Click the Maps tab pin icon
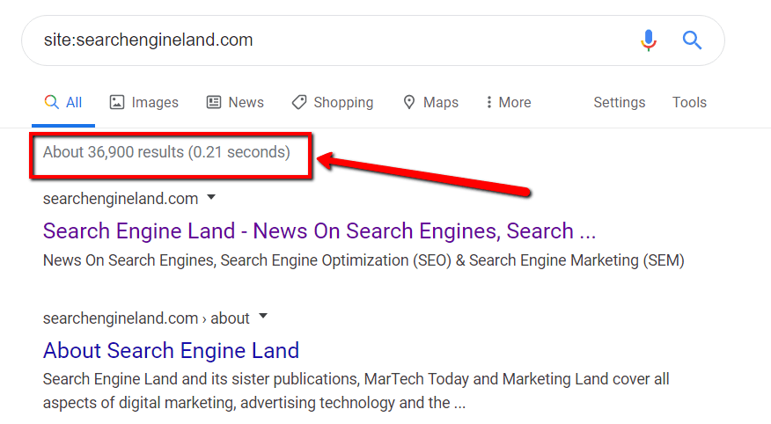The image size is (771, 424). click(408, 102)
